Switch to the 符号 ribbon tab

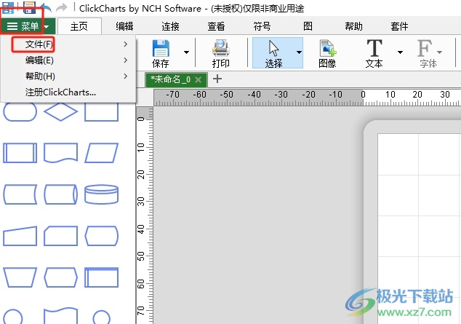262,26
